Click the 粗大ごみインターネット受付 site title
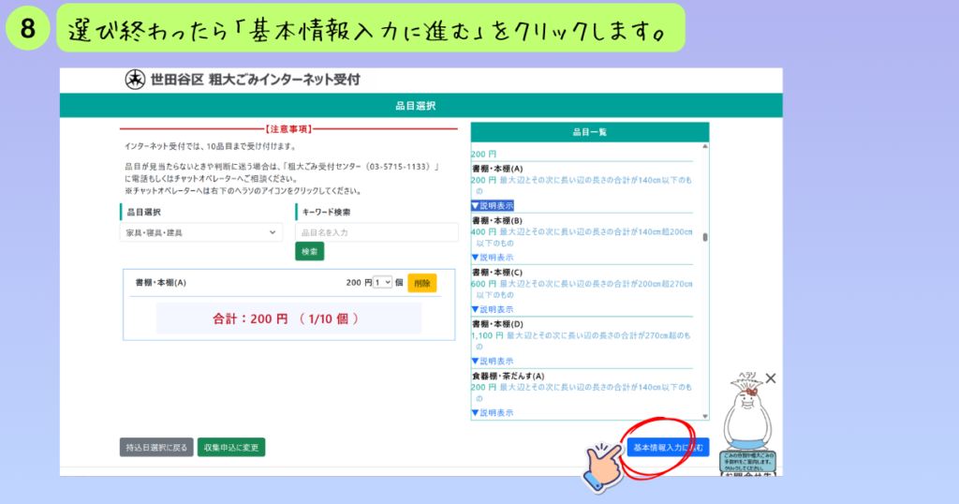Viewport: 959px width, 504px height. (285, 80)
